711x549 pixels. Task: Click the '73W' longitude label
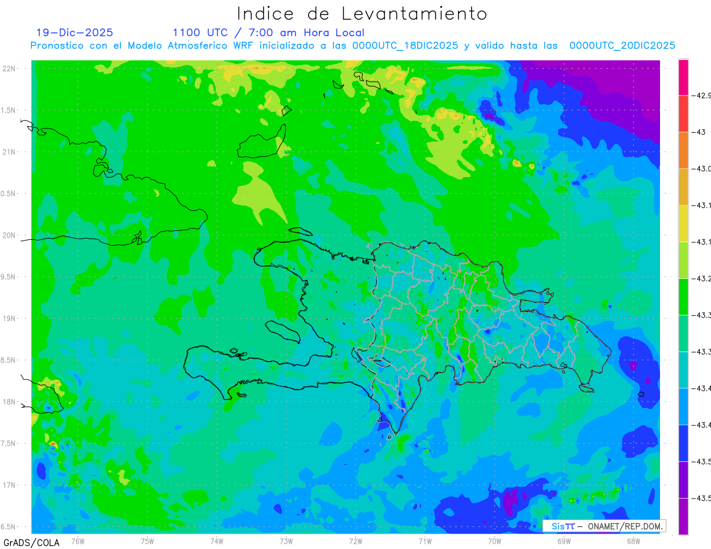[x=286, y=541]
